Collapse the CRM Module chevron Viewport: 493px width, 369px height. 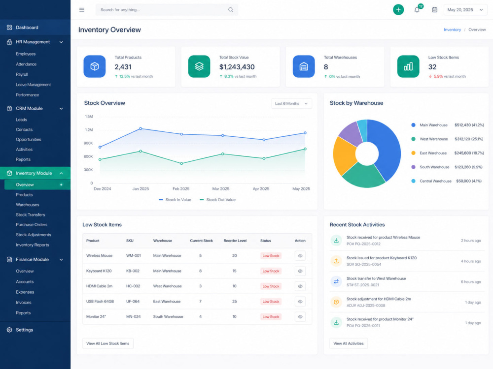(x=61, y=109)
